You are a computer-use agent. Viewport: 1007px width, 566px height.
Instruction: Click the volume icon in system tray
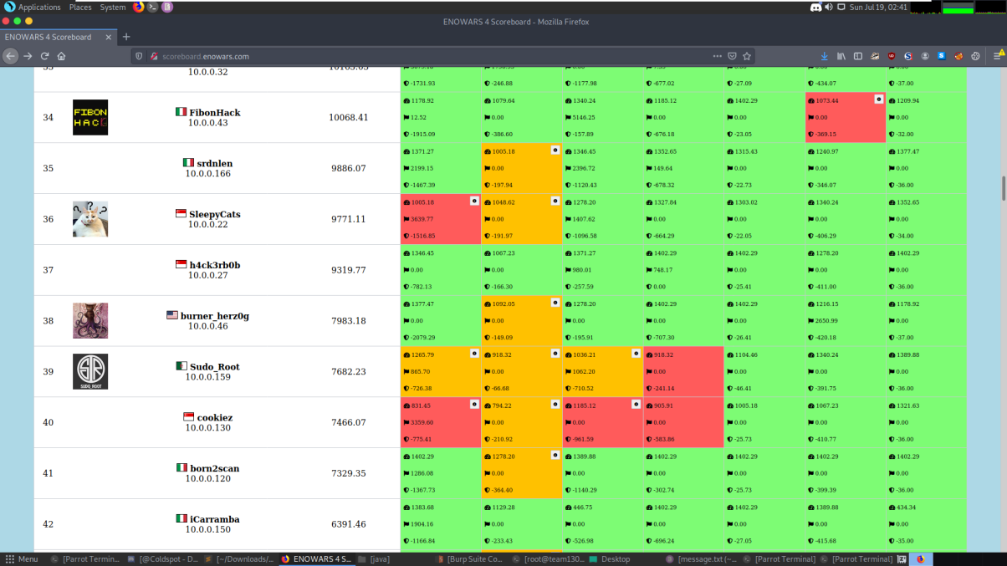[x=829, y=7]
